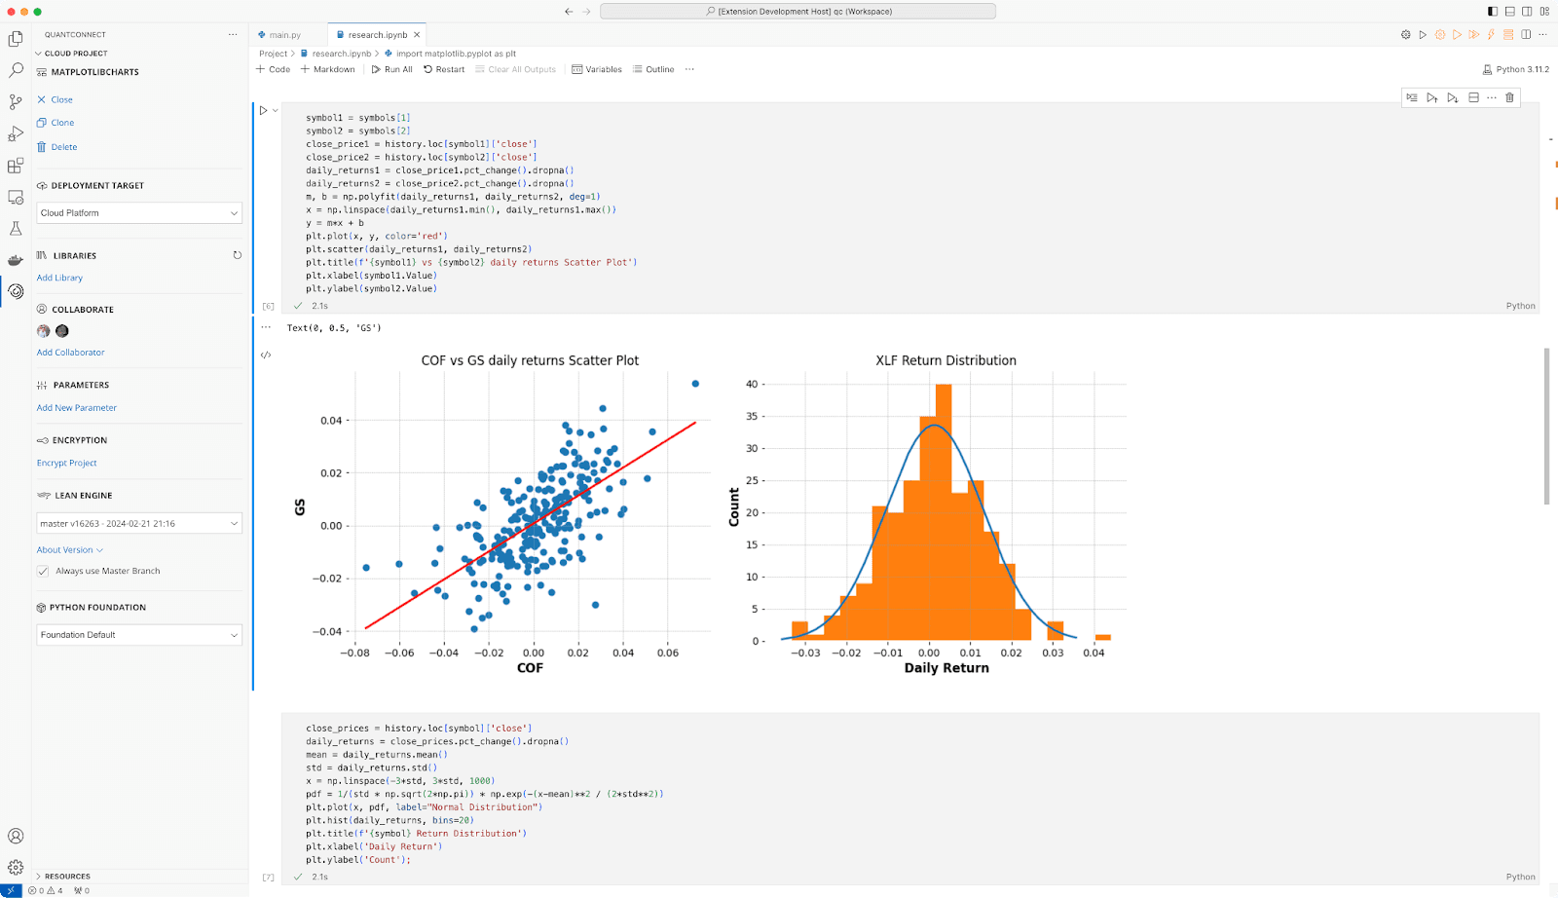The height and width of the screenshot is (898, 1558).
Task: Click the Add Collaborator link
Action: tap(70, 353)
